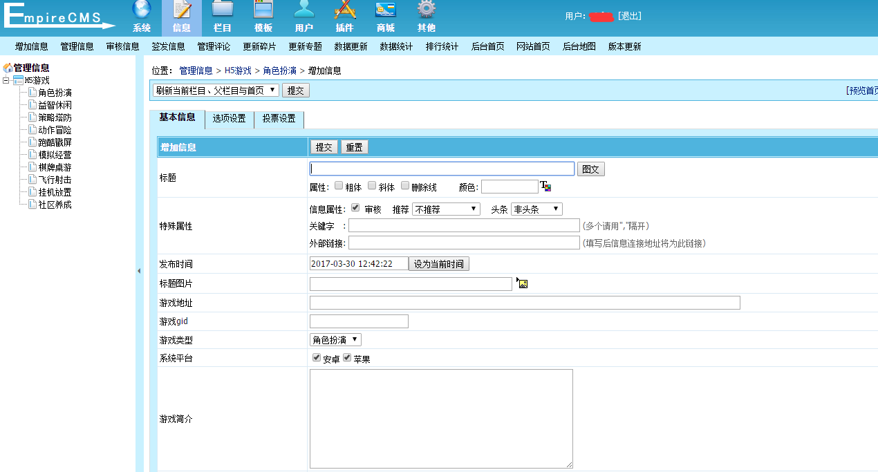This screenshot has height=472, width=878.
Task: Open the 插件 (Plugin) module icon
Action: click(344, 10)
